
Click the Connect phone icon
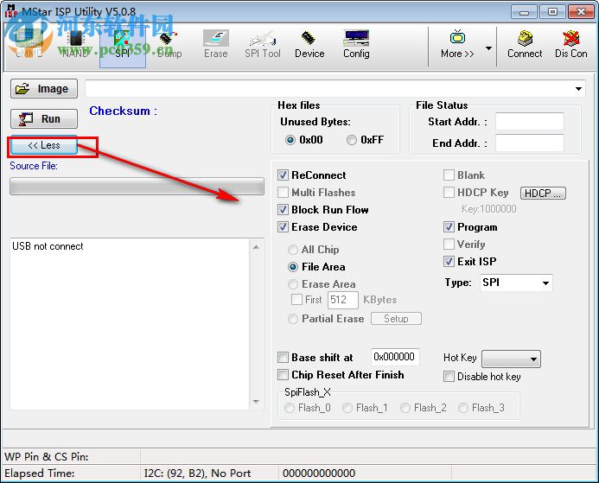(x=525, y=45)
